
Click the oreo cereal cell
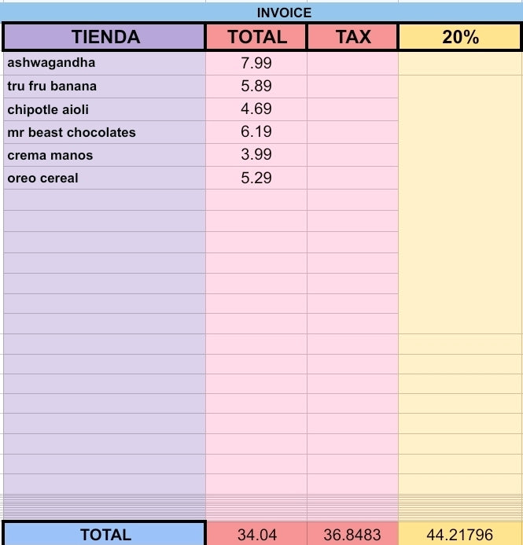click(x=105, y=178)
